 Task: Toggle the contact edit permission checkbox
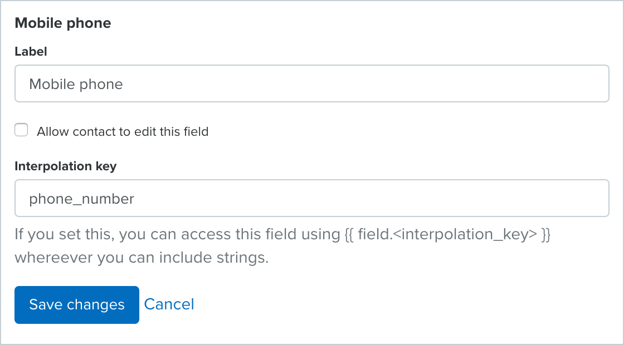click(21, 131)
